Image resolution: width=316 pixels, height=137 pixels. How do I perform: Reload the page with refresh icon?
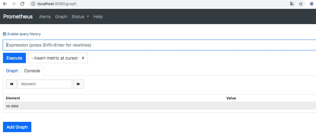pyautogui.click(x=22, y=4)
